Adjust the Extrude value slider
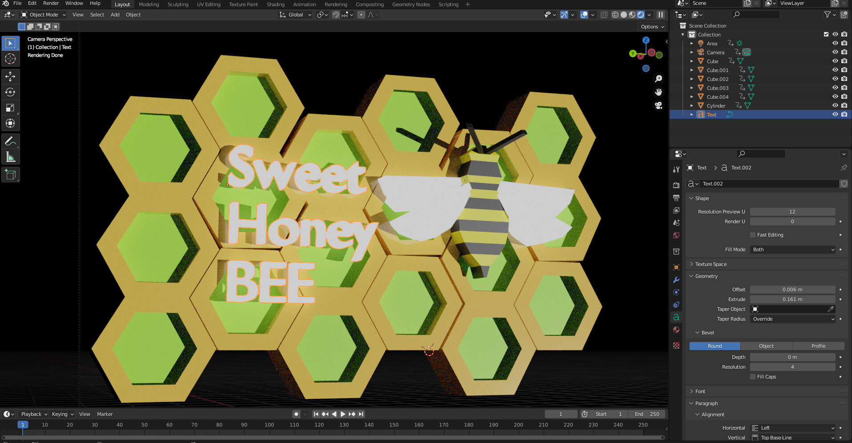 [792, 299]
